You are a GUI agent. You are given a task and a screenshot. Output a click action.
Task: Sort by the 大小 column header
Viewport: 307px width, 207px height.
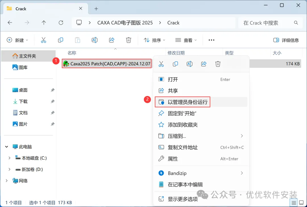277,53
